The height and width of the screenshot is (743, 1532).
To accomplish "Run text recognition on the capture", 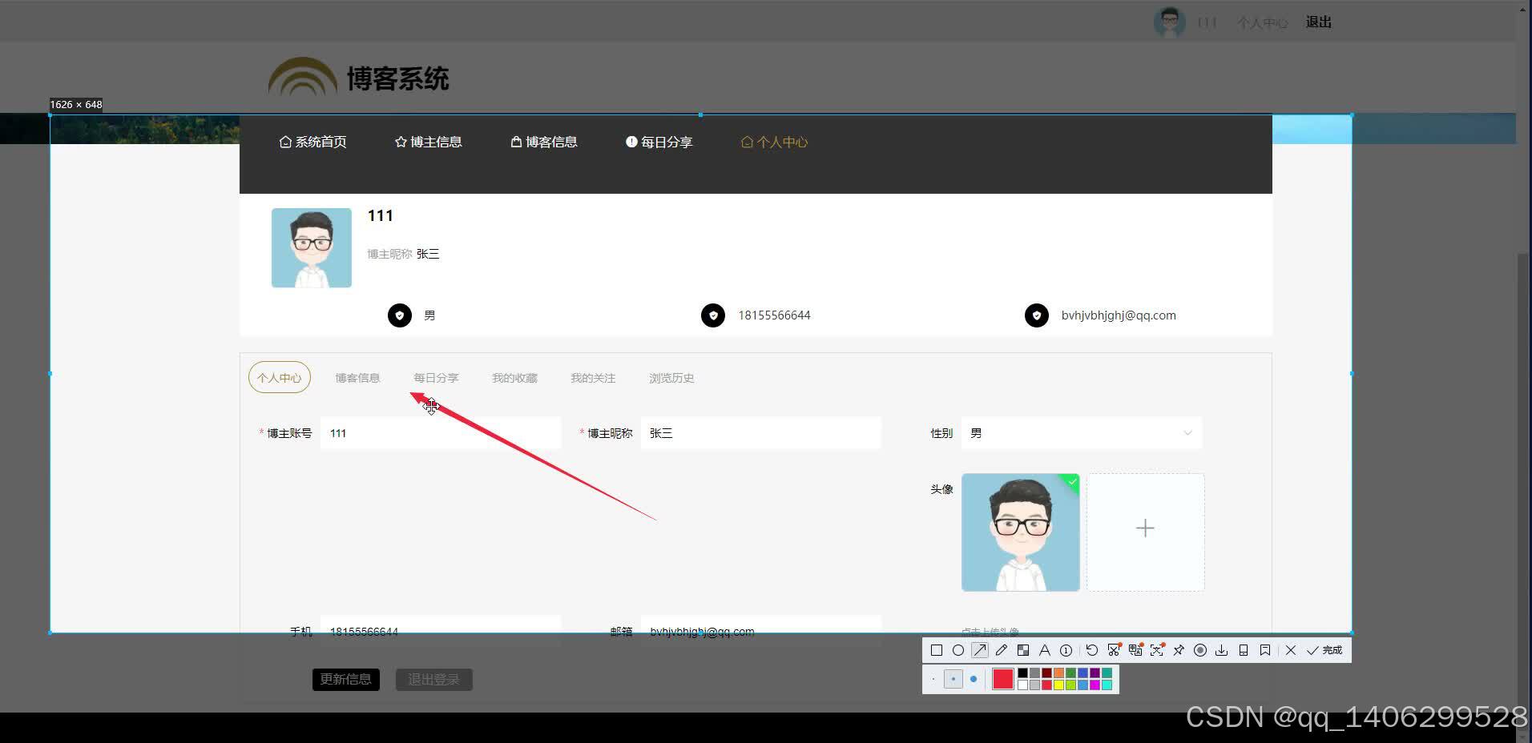I will [x=1157, y=650].
